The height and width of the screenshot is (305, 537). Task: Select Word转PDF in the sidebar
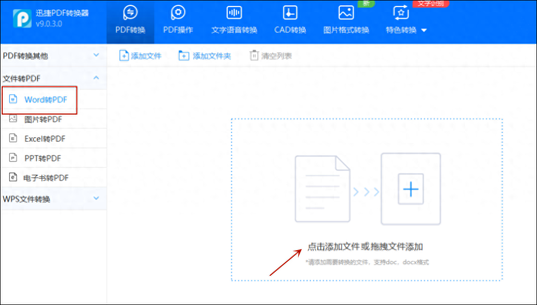click(x=53, y=100)
